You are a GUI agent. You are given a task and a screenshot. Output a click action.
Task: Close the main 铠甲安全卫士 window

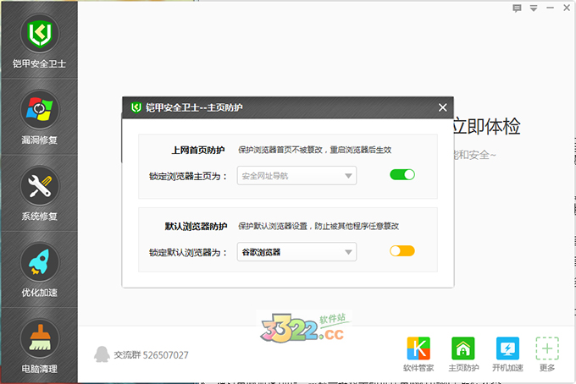[567, 8]
